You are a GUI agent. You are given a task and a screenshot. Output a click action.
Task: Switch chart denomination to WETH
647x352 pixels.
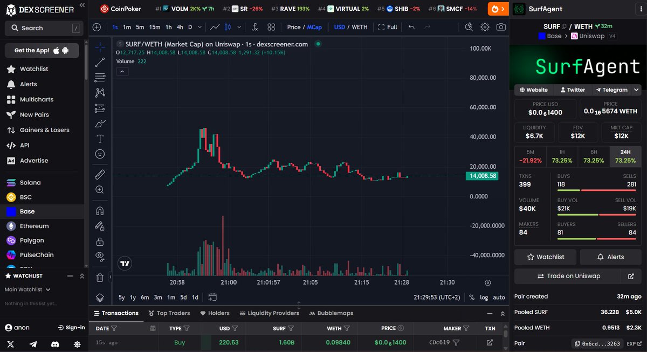tap(360, 27)
